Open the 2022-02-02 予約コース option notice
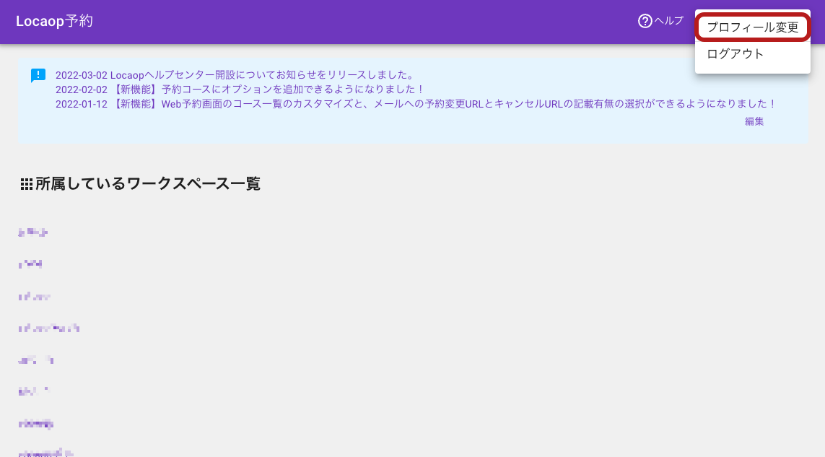 pyautogui.click(x=240, y=90)
